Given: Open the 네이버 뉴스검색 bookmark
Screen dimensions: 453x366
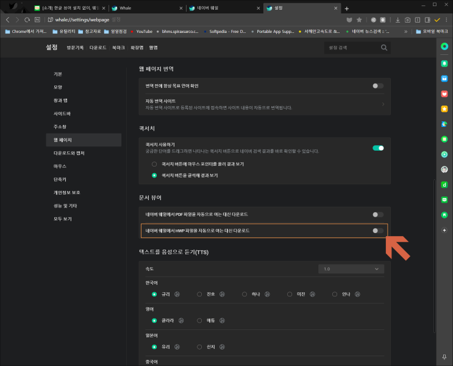Looking at the screenshot, I should (x=368, y=32).
